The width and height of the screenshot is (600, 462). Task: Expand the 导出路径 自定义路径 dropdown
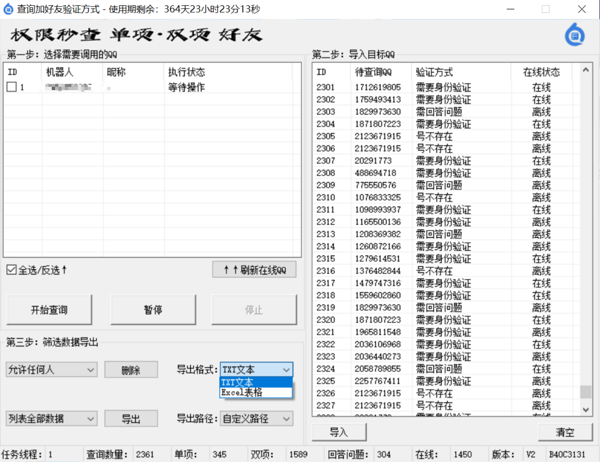pos(257,418)
